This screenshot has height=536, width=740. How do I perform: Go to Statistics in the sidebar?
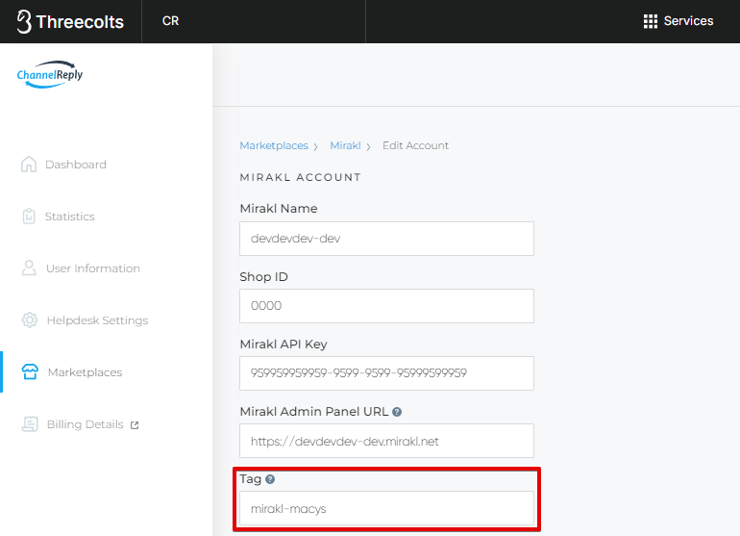point(70,217)
